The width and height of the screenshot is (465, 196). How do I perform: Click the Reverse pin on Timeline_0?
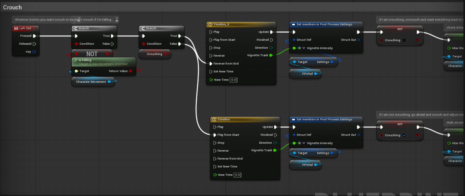click(x=211, y=56)
